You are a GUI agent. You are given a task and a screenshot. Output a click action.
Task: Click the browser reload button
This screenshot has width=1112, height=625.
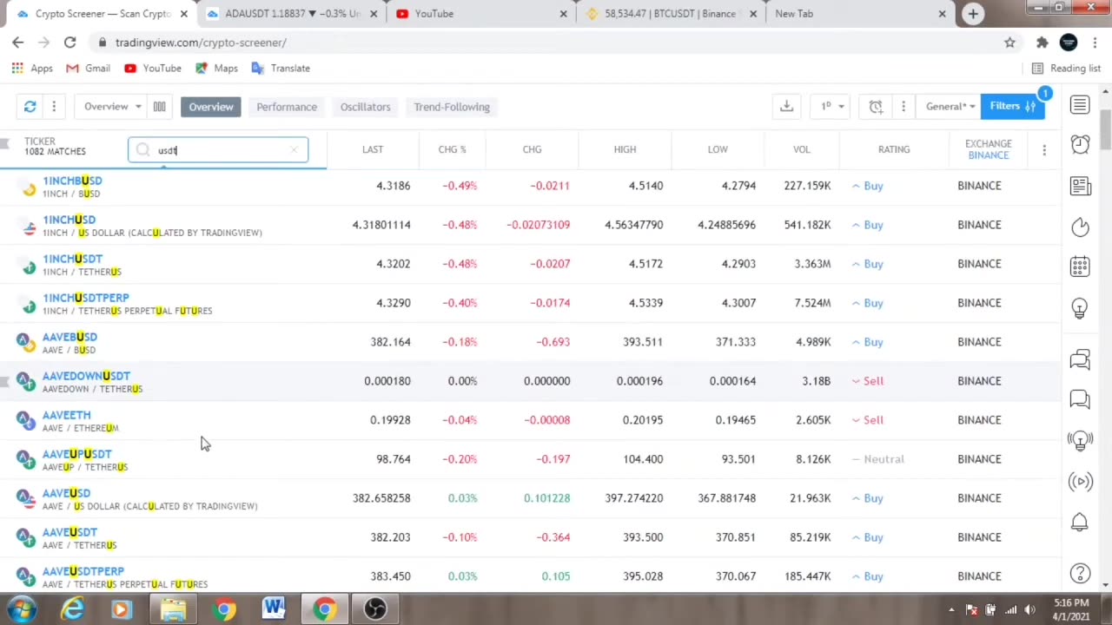pos(69,43)
